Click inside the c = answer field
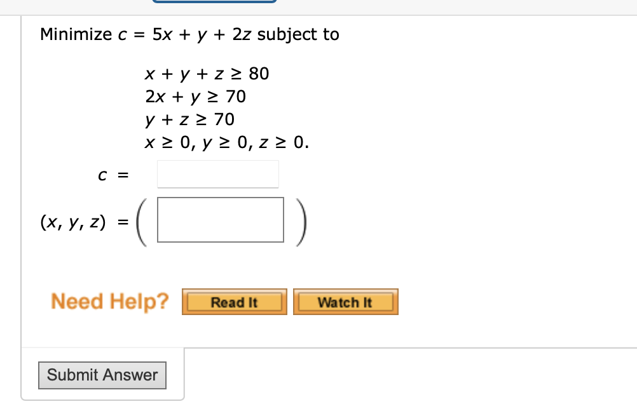637x404 pixels. pyautogui.click(x=217, y=174)
